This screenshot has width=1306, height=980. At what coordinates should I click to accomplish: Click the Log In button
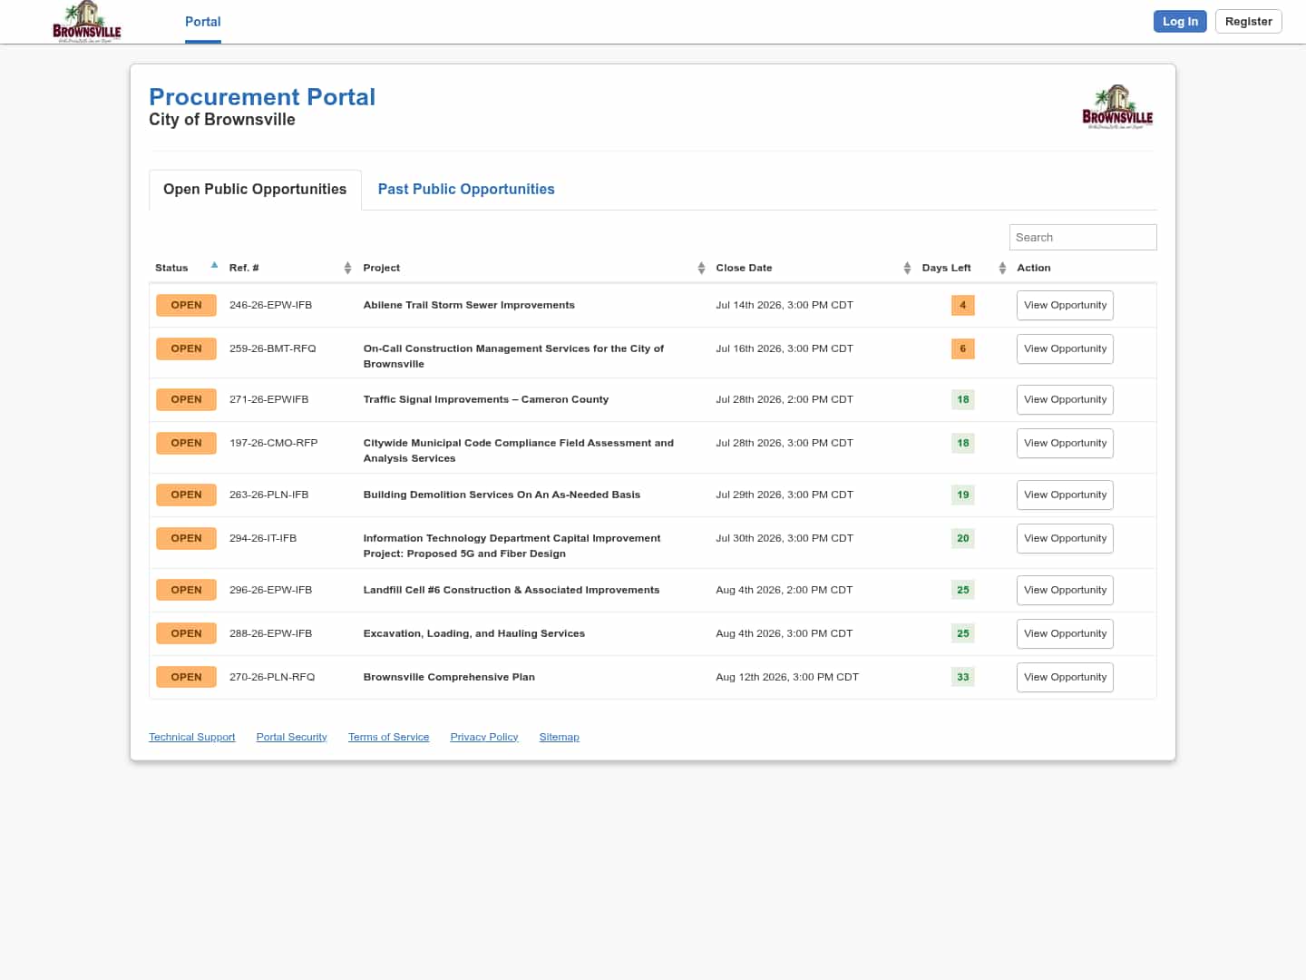pyautogui.click(x=1180, y=21)
